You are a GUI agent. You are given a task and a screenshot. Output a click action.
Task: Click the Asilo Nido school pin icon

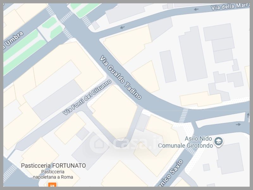(218, 142)
